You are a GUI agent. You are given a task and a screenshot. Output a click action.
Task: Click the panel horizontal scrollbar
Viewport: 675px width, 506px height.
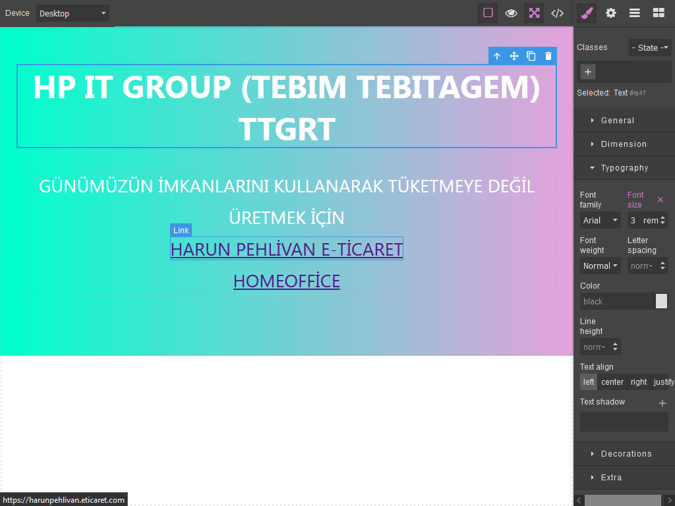coord(622,501)
